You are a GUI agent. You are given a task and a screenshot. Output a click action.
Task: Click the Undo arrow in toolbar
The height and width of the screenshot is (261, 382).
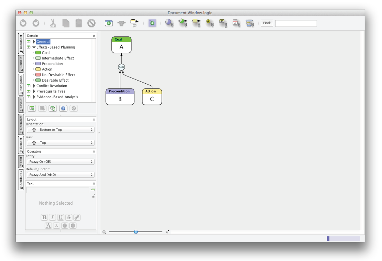(23, 23)
